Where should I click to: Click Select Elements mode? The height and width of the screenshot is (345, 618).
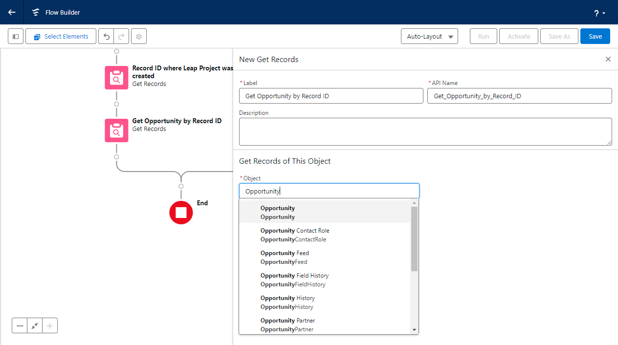pyautogui.click(x=61, y=36)
